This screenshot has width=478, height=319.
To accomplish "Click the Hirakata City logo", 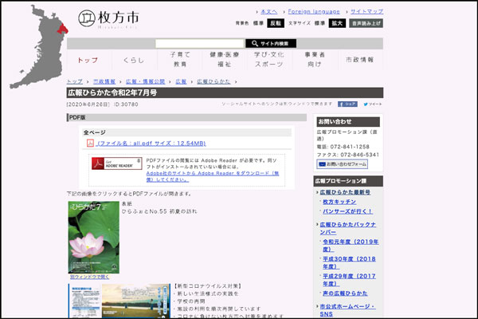I will (x=109, y=18).
